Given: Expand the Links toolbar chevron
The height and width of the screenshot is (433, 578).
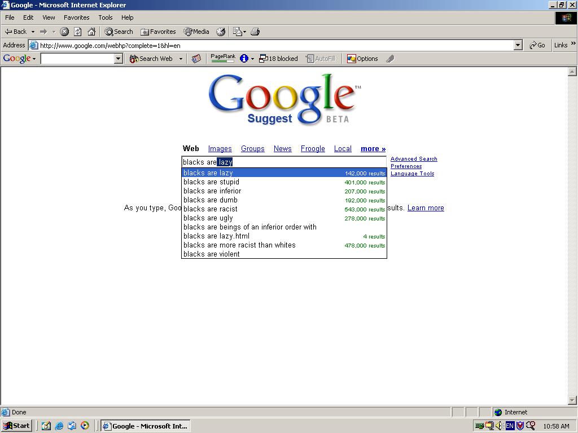Looking at the screenshot, I should click(x=573, y=43).
